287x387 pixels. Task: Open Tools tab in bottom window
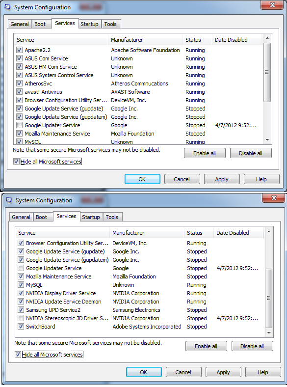112,217
